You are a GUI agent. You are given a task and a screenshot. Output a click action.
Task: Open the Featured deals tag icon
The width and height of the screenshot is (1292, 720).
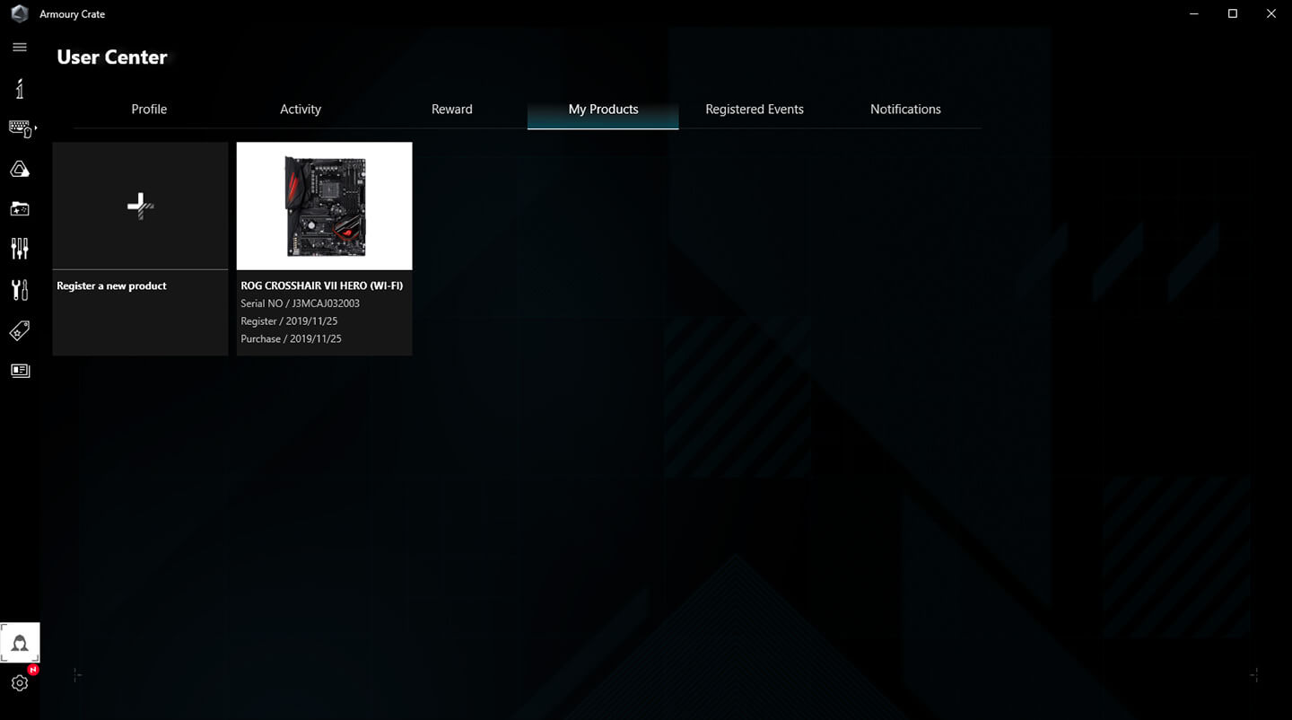(20, 330)
